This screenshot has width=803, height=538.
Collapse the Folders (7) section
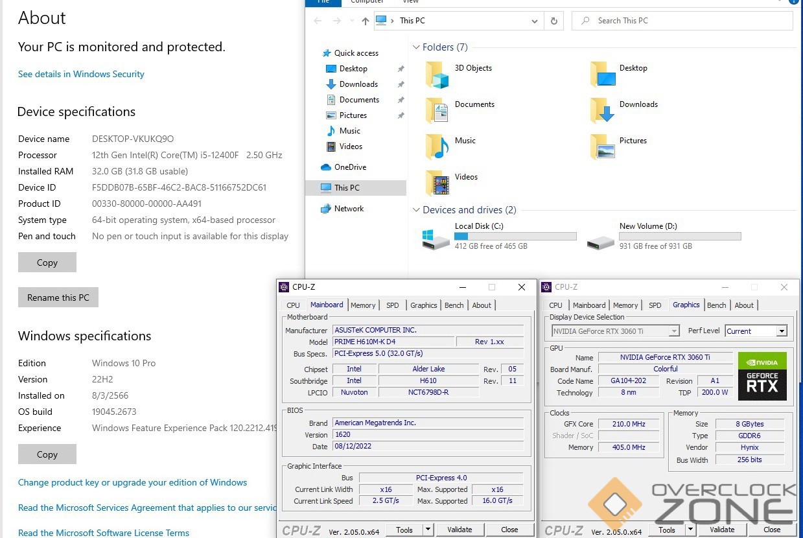point(416,47)
